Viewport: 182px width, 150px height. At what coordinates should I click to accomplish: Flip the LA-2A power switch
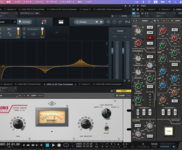(106, 128)
